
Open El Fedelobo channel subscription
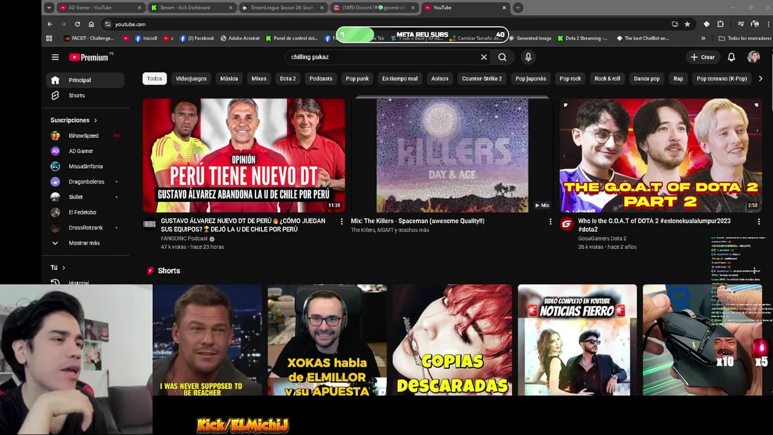[x=85, y=212]
